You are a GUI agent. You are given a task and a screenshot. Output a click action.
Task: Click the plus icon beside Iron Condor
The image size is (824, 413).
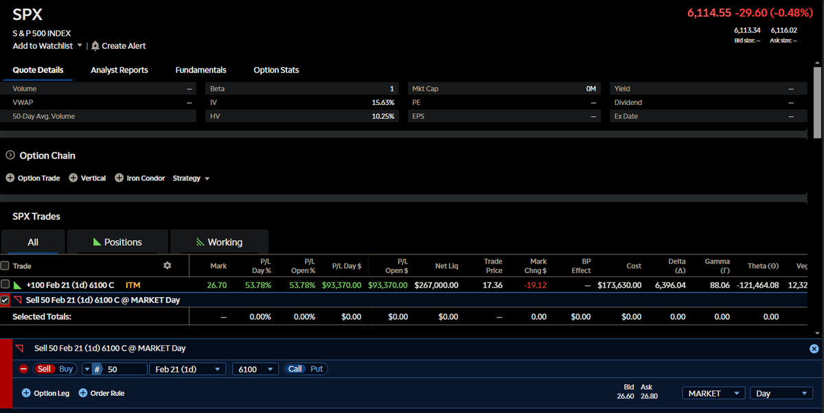pos(119,178)
